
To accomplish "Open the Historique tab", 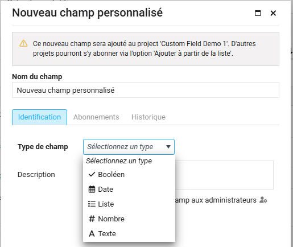I will 148,117.
